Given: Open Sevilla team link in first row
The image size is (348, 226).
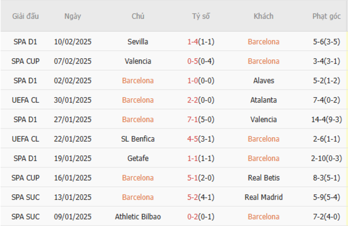Looking at the screenshot, I should [138, 42].
